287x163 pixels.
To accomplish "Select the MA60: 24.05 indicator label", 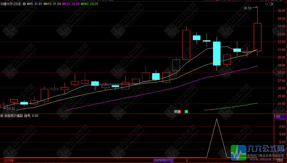I will click(89, 4).
